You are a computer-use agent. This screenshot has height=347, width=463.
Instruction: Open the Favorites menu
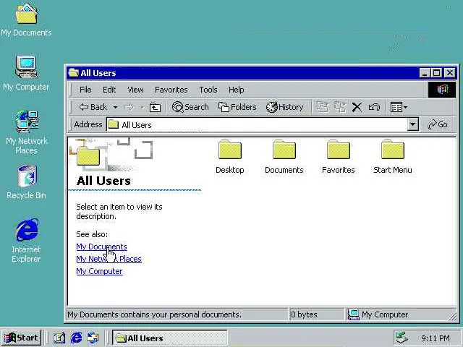tap(171, 90)
